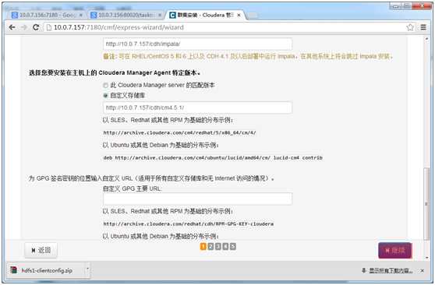Edit the cm4.5.1 custom repository field

click(x=197, y=107)
